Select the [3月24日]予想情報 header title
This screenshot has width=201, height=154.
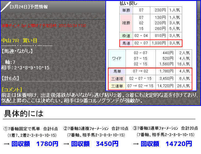[x=29, y=7]
